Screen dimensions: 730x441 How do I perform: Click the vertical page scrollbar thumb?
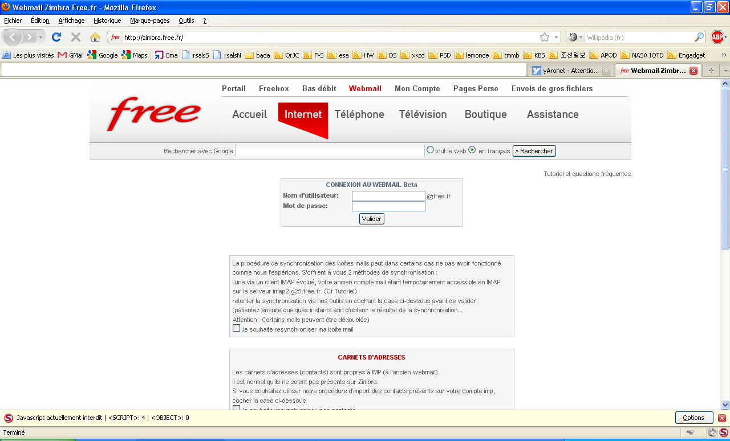pos(725,165)
